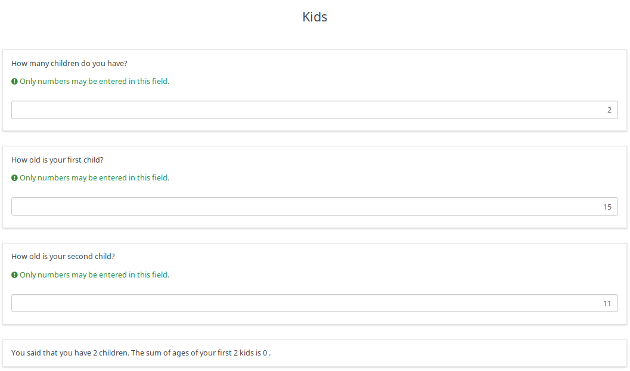This screenshot has width=630, height=371.
Task: Click numbers-only hint text below the children count question
Action: coord(95,82)
